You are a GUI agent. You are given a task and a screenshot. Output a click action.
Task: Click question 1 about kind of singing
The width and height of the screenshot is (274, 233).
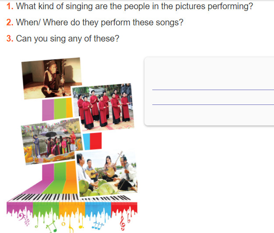click(130, 6)
